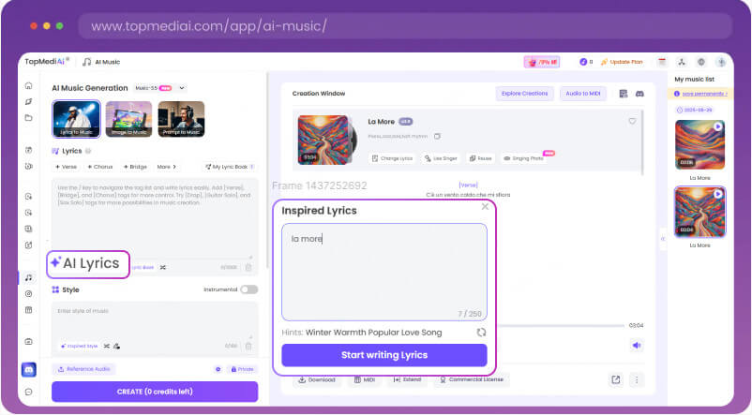Screen dimensions: 752x415
Task: Click the Discord icon in Creation Window
Action: coord(639,94)
